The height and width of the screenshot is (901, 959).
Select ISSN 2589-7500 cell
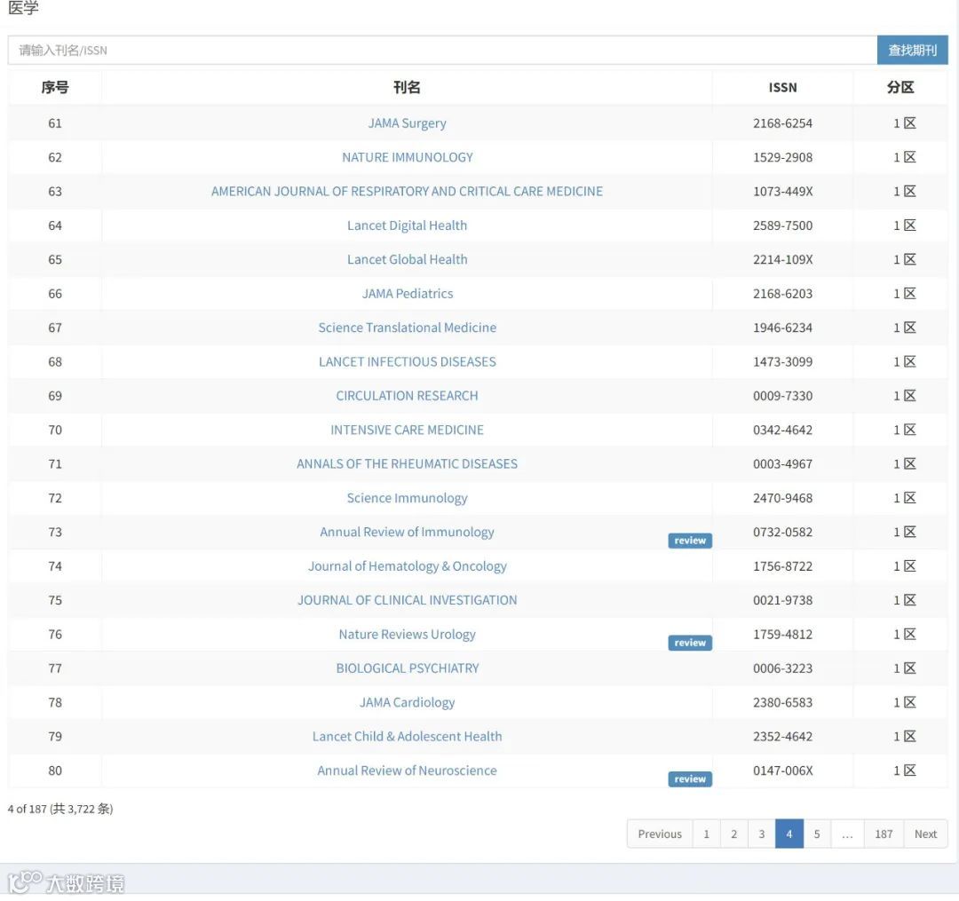783,225
